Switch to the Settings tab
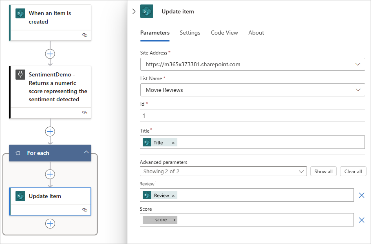Image resolution: width=371 pixels, height=244 pixels. click(190, 33)
